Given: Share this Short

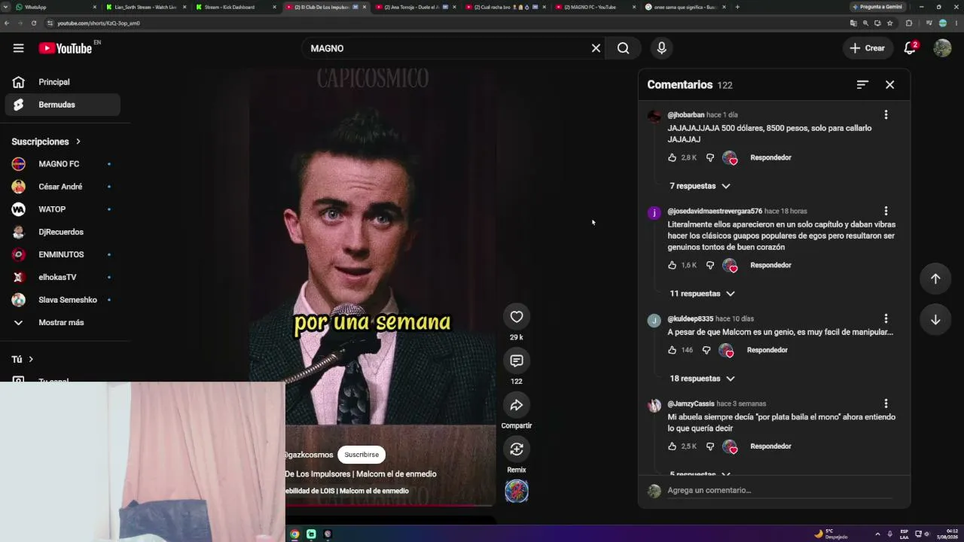Looking at the screenshot, I should 517,405.
